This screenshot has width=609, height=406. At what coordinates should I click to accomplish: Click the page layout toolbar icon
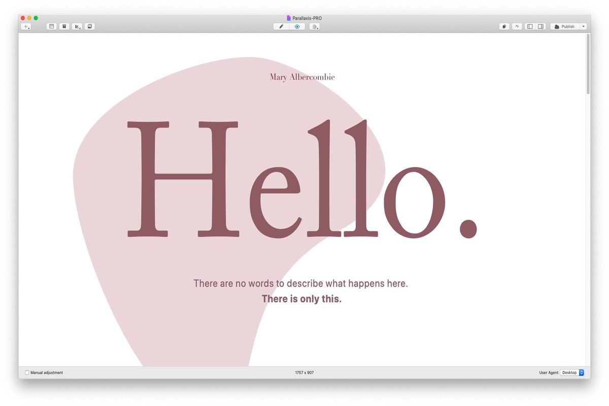51,26
